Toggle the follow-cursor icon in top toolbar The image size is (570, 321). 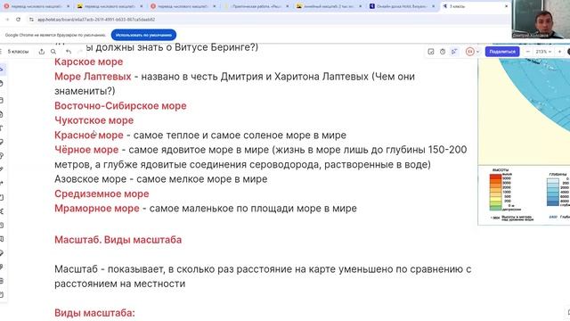(454, 52)
